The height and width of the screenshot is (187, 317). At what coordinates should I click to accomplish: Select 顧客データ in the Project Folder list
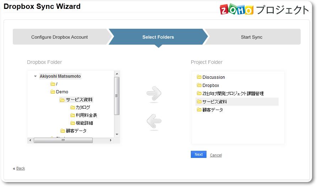pos(213,110)
